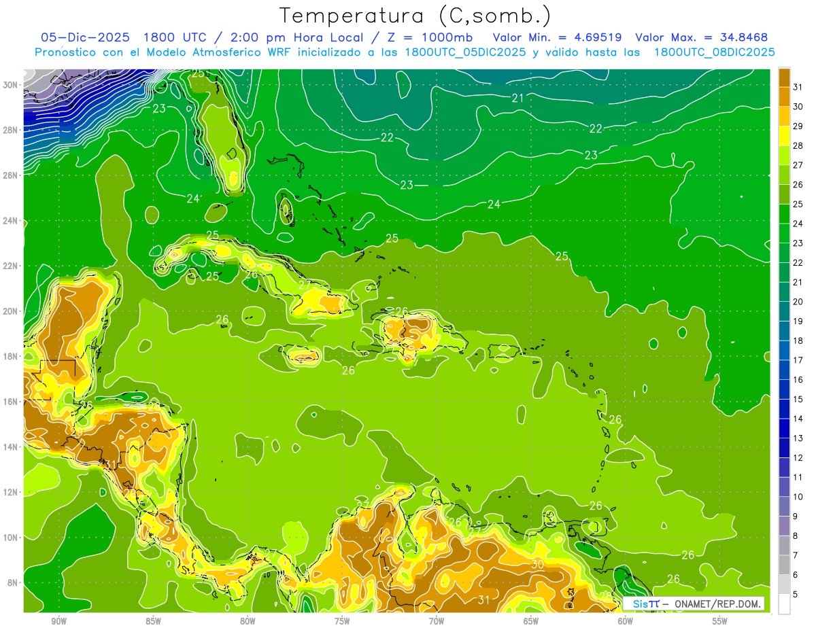This screenshot has height=630, width=816.
Task: Click the '85W' longitude axis label
Action: coord(153,621)
